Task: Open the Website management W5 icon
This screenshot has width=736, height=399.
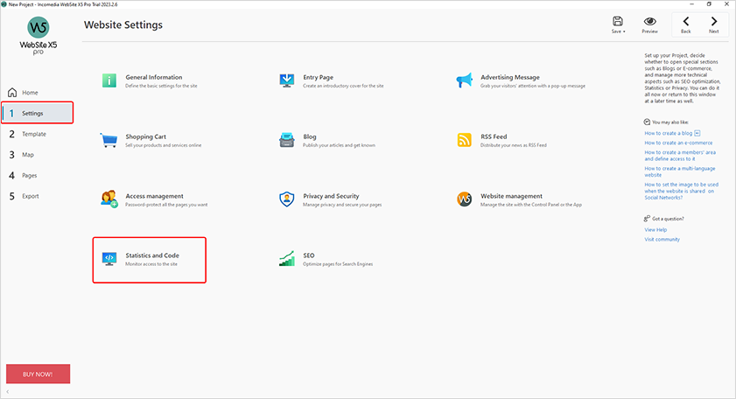Action: click(x=464, y=199)
